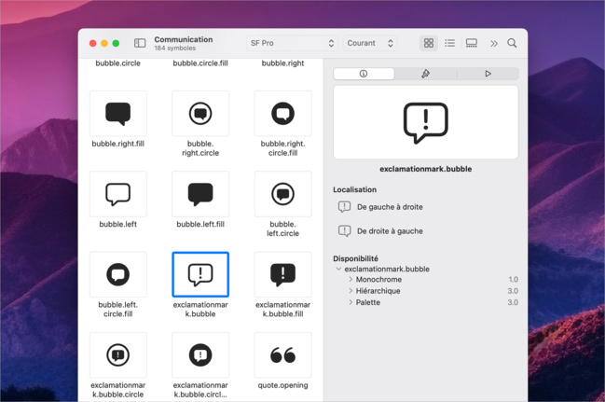This screenshot has height=402, width=605.
Task: Select the bubble.right.fill symbol
Action: 118,114
